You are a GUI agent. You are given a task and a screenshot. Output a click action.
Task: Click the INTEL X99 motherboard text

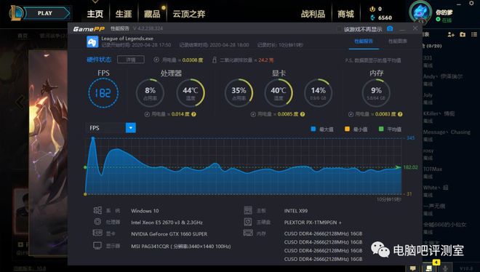coord(296,211)
